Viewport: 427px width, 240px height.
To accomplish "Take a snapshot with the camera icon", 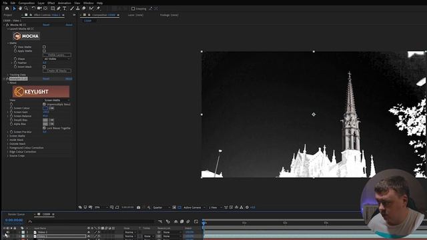I will coord(138,207).
